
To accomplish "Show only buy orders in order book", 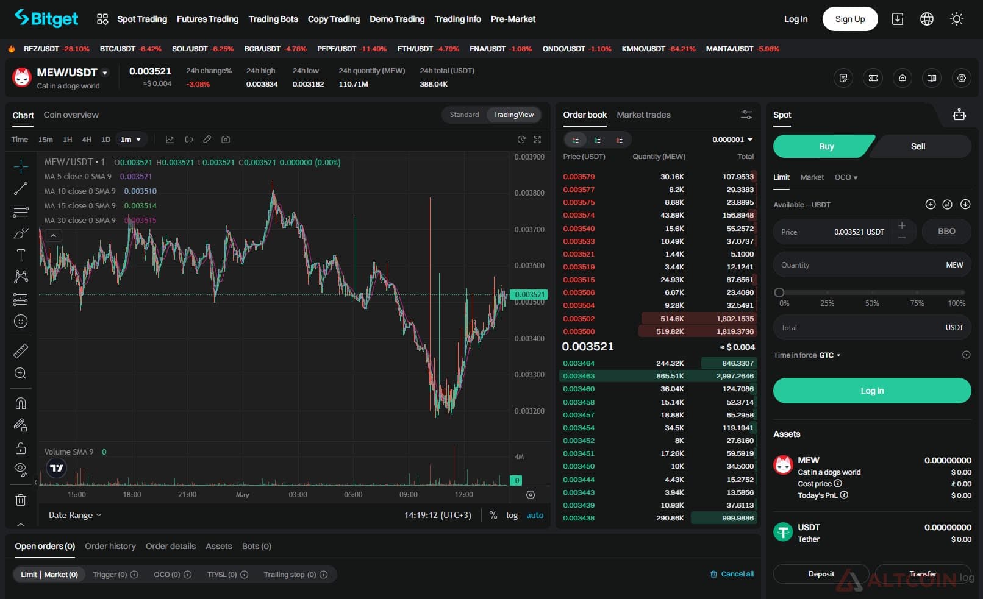I will click(x=598, y=140).
